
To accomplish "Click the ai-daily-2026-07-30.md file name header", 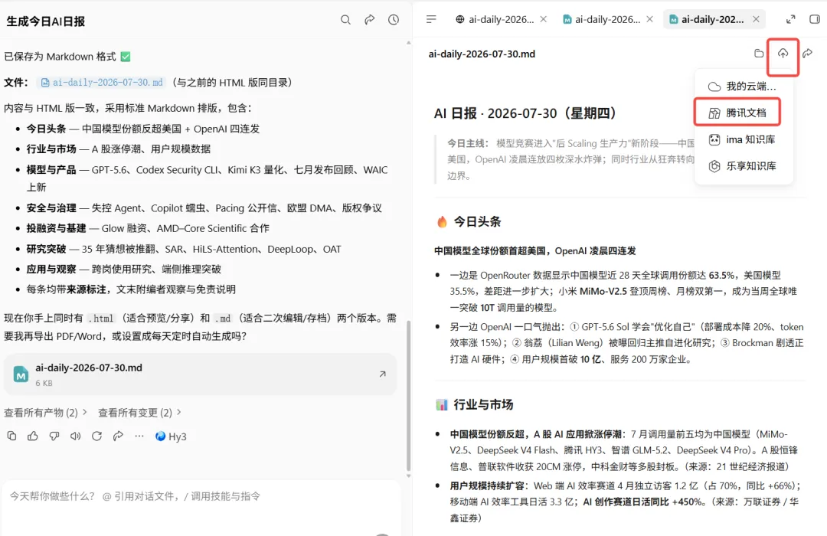I will click(482, 54).
